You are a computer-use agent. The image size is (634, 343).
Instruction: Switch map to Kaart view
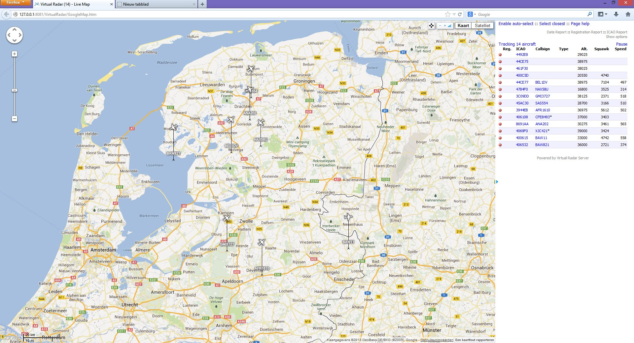[463, 25]
